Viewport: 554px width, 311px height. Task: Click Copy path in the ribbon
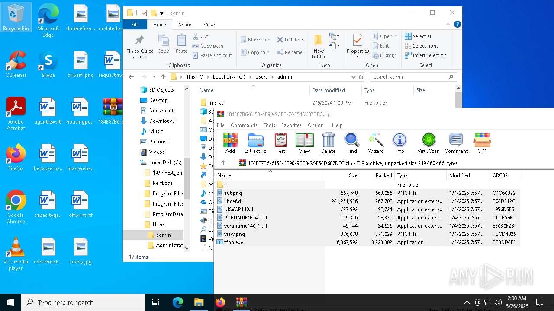click(x=208, y=46)
